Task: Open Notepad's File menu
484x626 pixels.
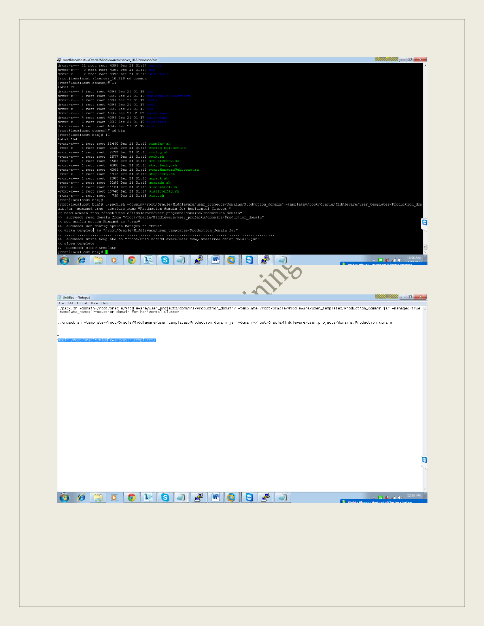Action: click(x=61, y=304)
